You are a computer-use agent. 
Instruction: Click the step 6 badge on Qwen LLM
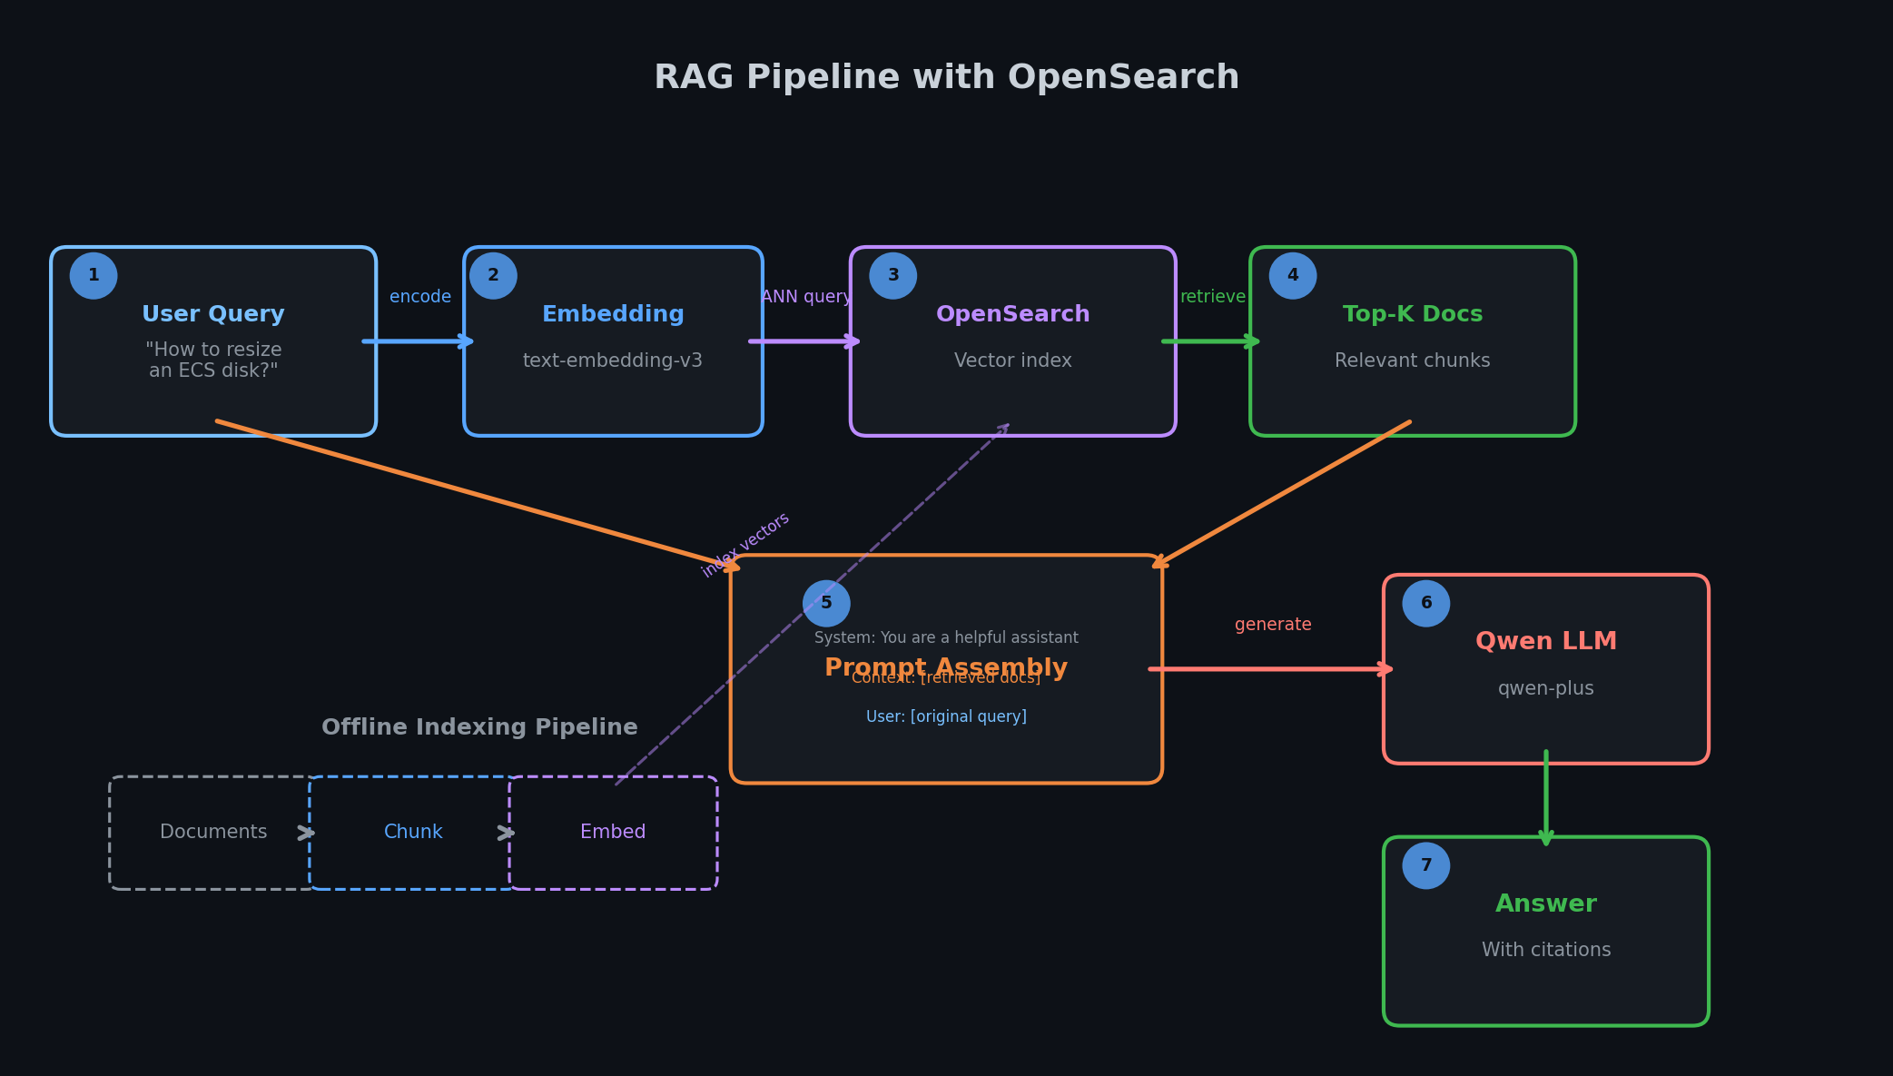[1426, 604]
